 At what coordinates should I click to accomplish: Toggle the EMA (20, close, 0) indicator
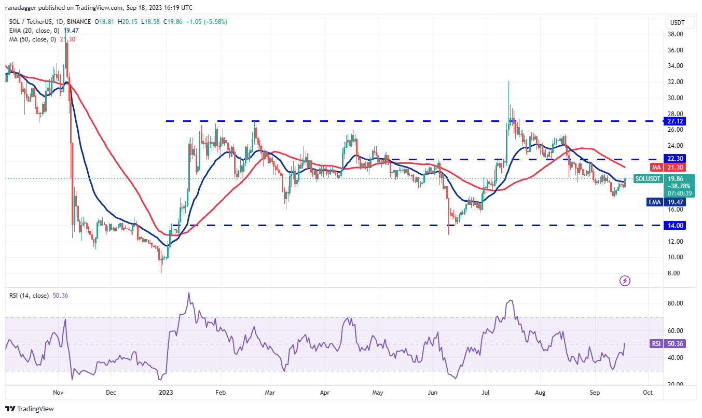point(34,31)
